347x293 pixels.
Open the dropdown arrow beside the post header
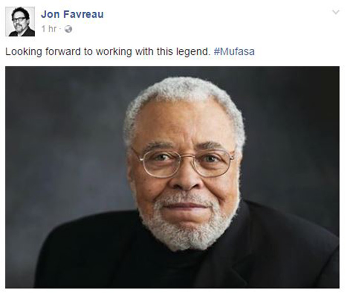coord(336,12)
